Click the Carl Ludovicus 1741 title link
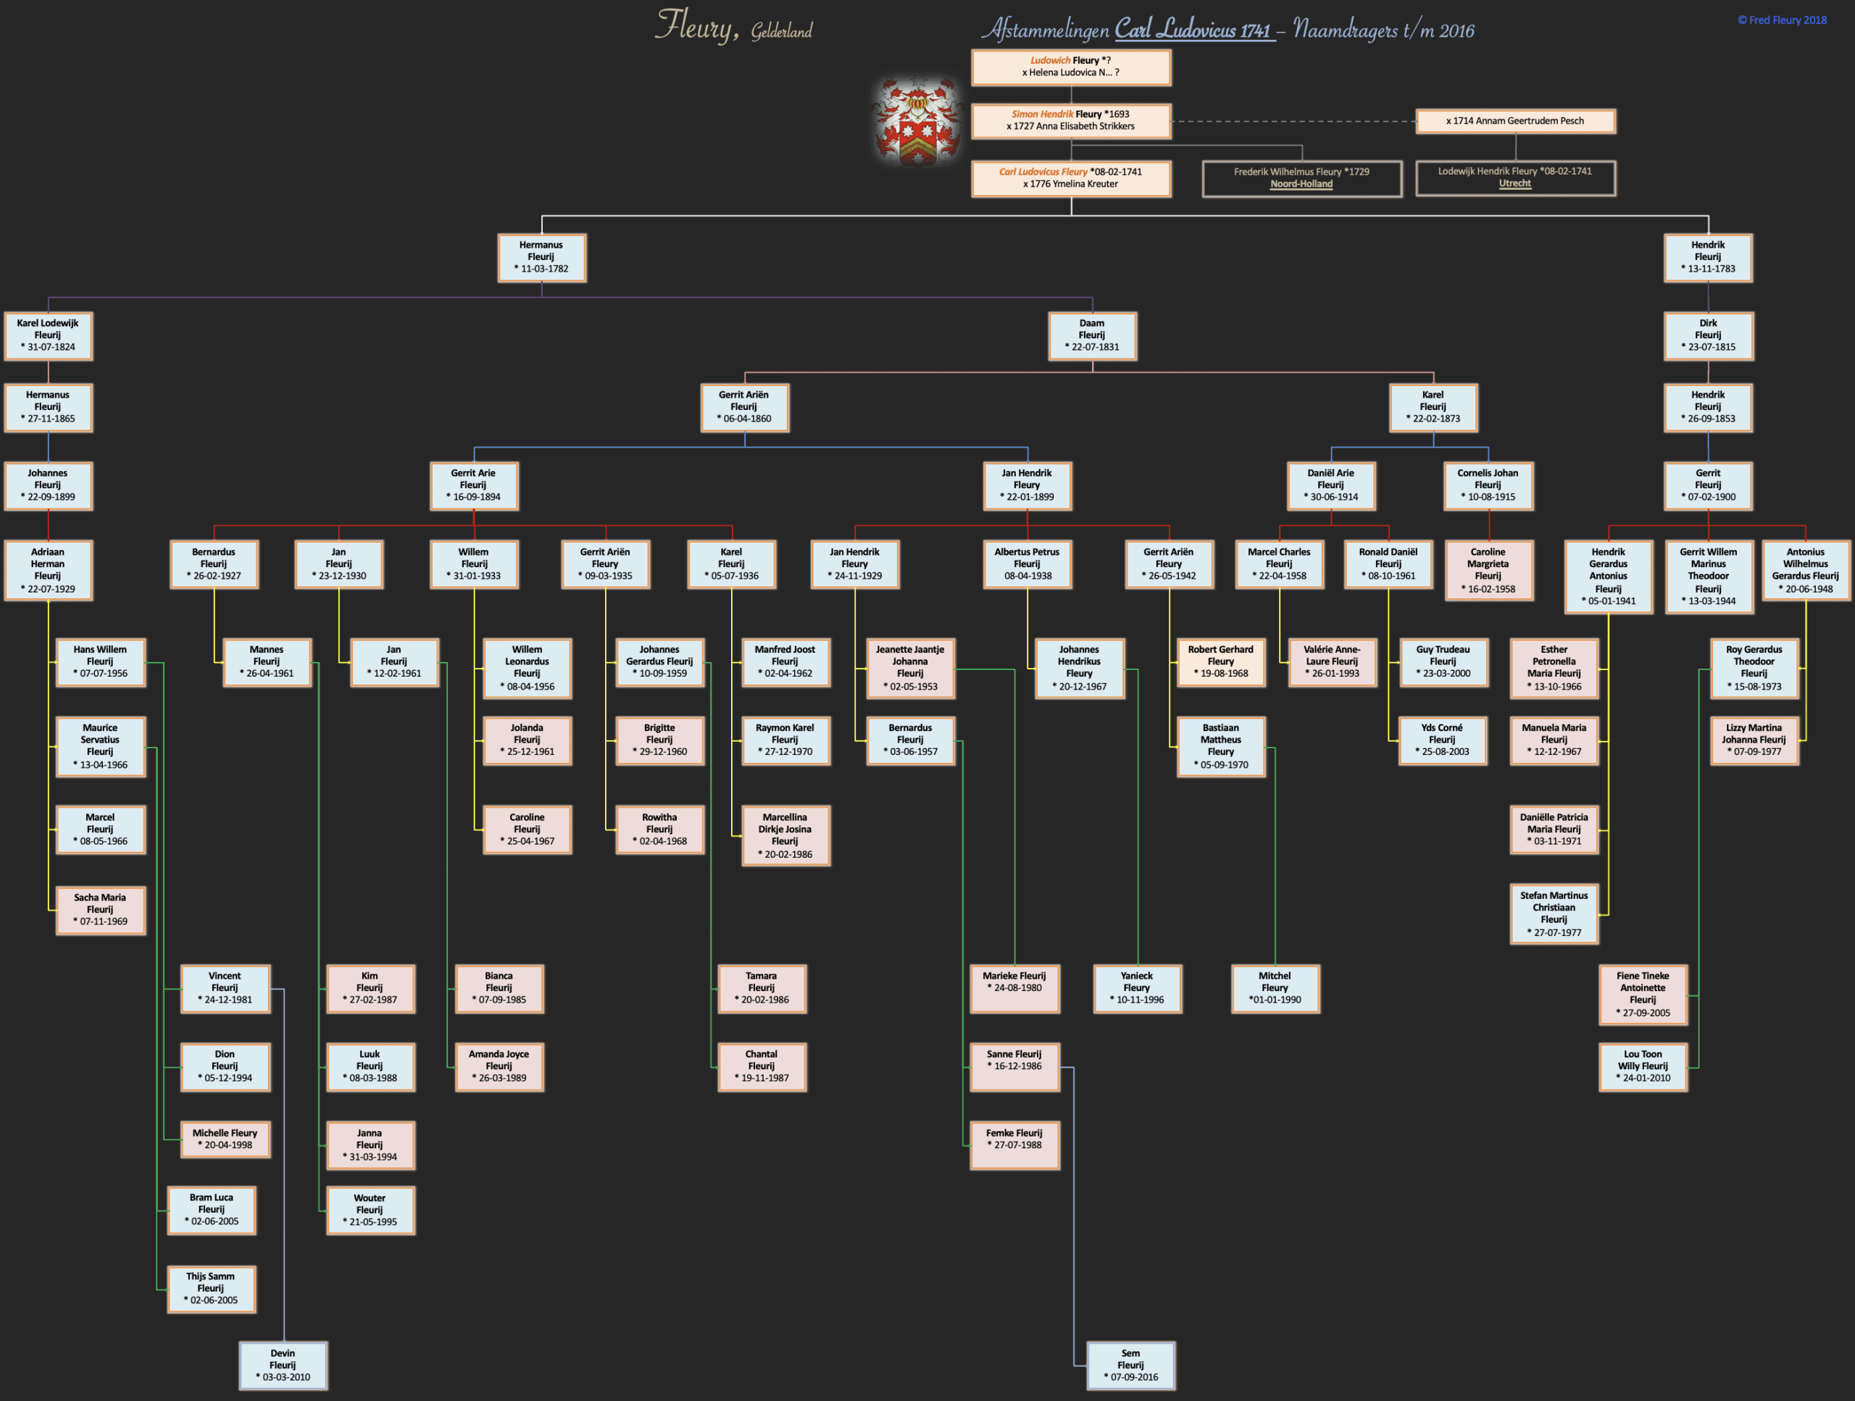Image resolution: width=1855 pixels, height=1401 pixels. point(1193,30)
